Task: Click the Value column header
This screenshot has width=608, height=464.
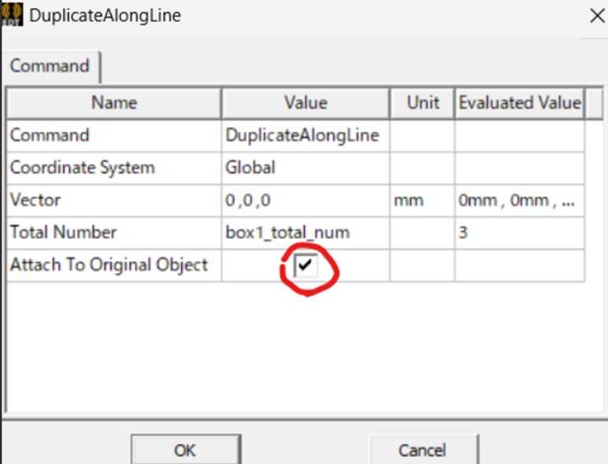Action: (305, 102)
